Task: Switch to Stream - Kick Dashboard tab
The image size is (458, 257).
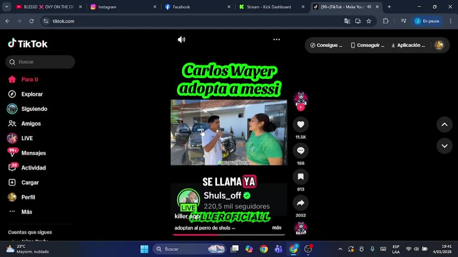Action: 272,7
